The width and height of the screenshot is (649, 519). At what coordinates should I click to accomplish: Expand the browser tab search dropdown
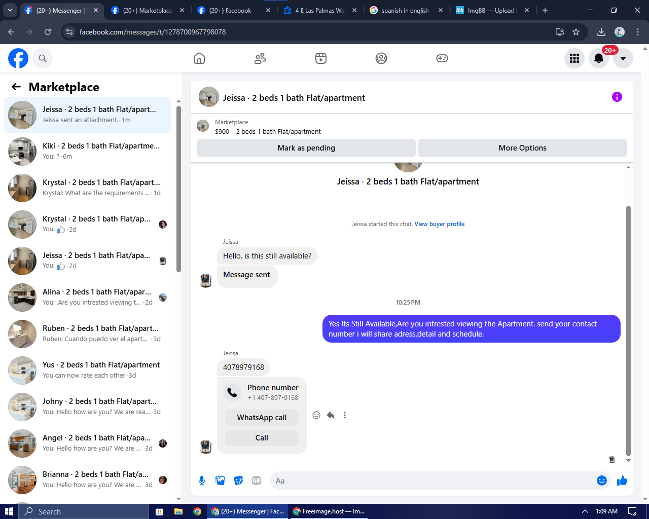(x=10, y=10)
